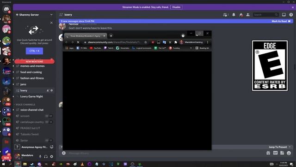Bookmark this page star icon
Viewport: 296px width, 167px height.
tap(146, 42)
